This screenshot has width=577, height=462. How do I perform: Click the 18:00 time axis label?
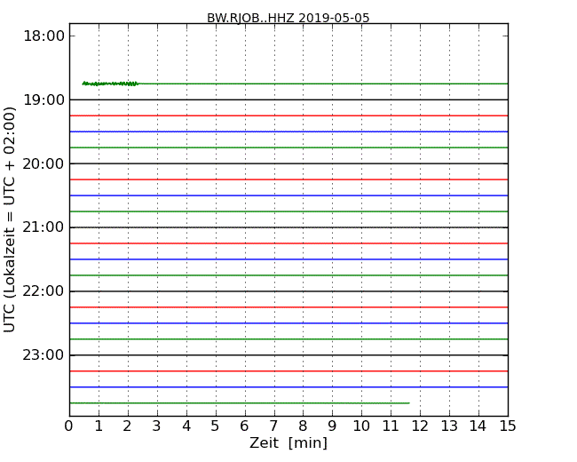pyautogui.click(x=43, y=36)
